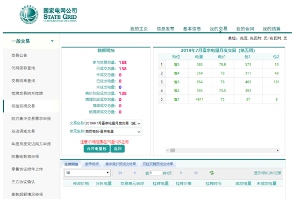
Task: Click the 售5 row cell
Action: (176, 64)
